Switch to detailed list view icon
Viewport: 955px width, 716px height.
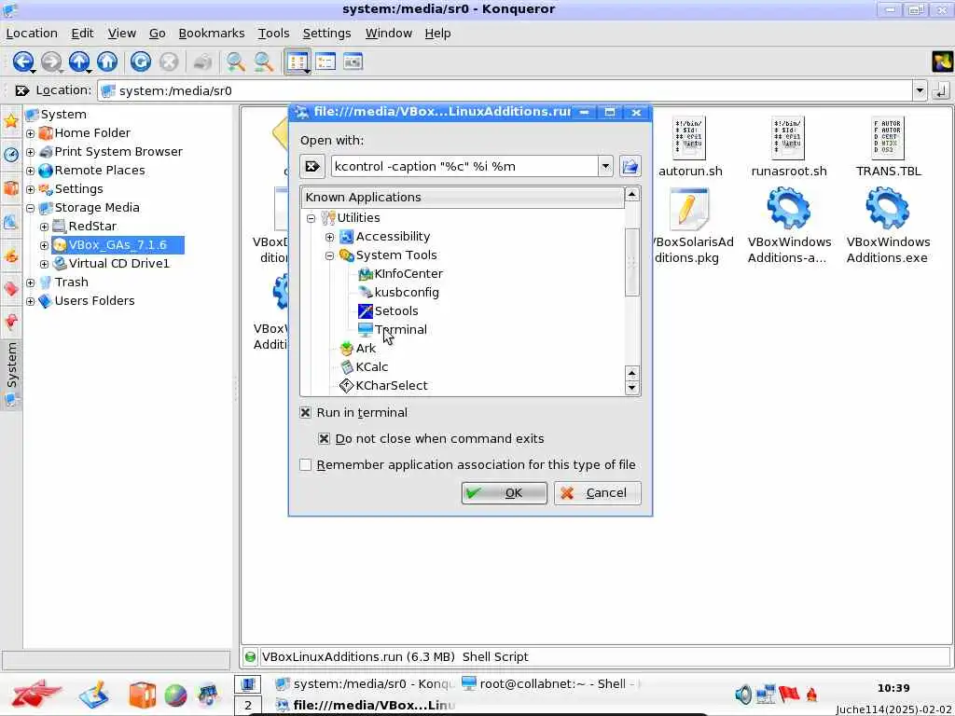click(325, 62)
